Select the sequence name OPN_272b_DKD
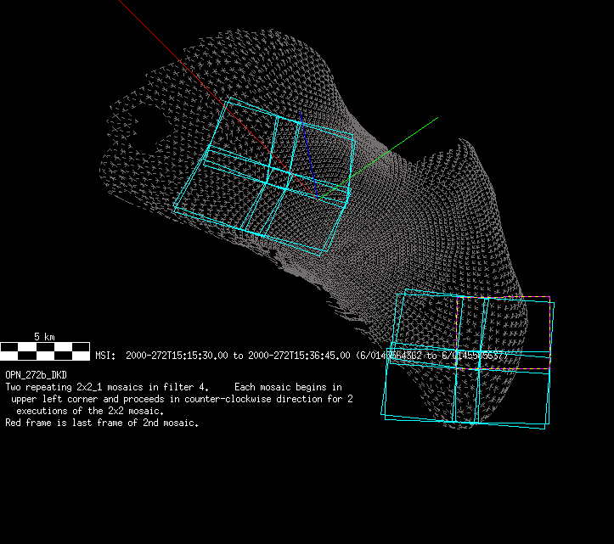This screenshot has height=544, width=614. tap(36, 375)
